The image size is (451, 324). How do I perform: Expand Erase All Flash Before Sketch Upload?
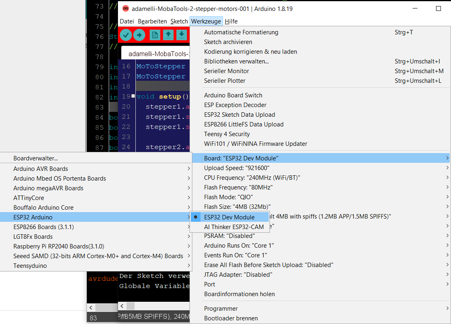320,265
